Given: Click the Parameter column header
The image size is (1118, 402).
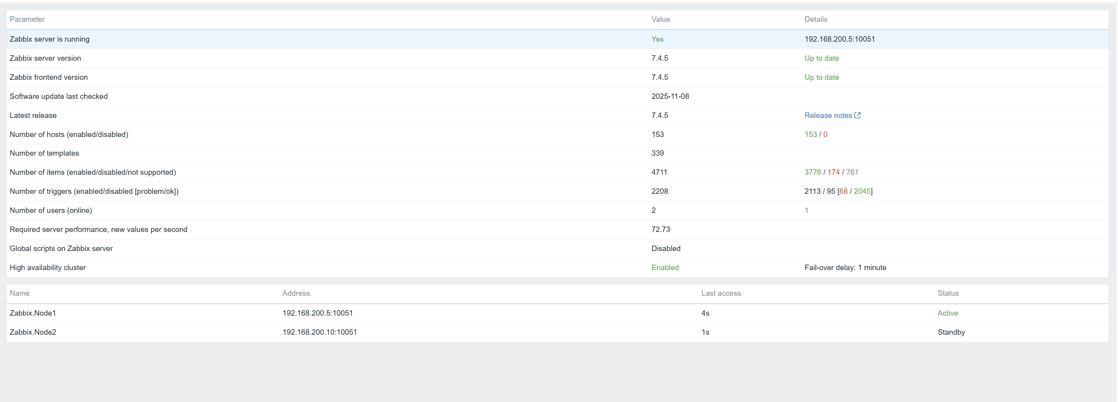Looking at the screenshot, I should pyautogui.click(x=27, y=19).
